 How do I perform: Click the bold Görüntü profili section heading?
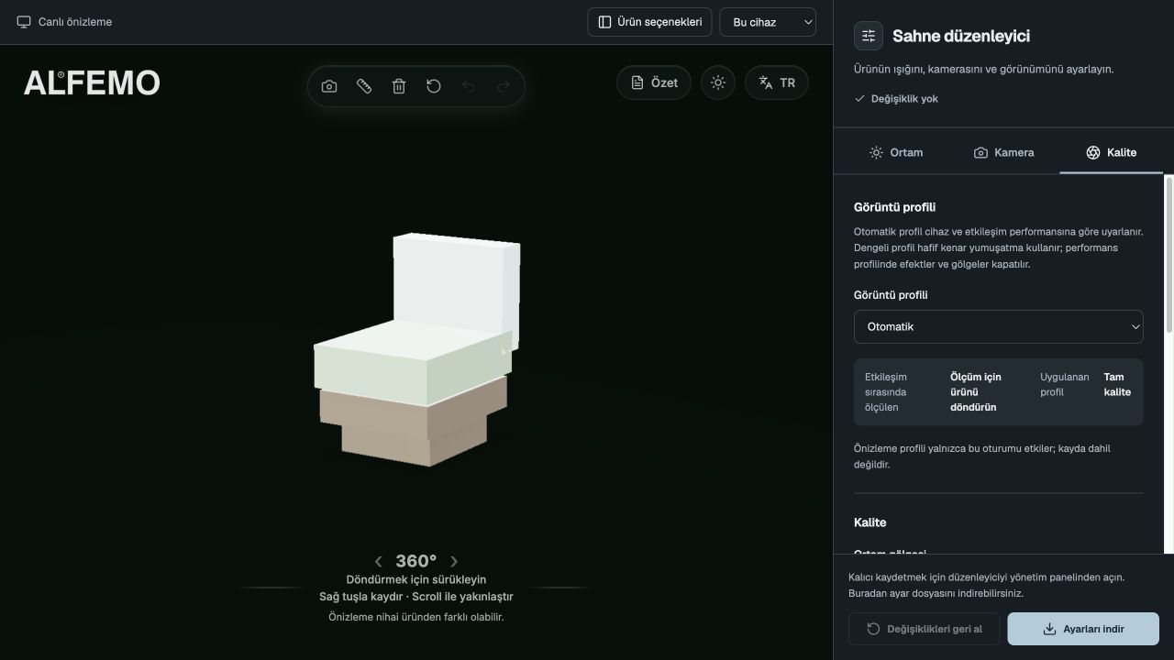click(x=894, y=207)
